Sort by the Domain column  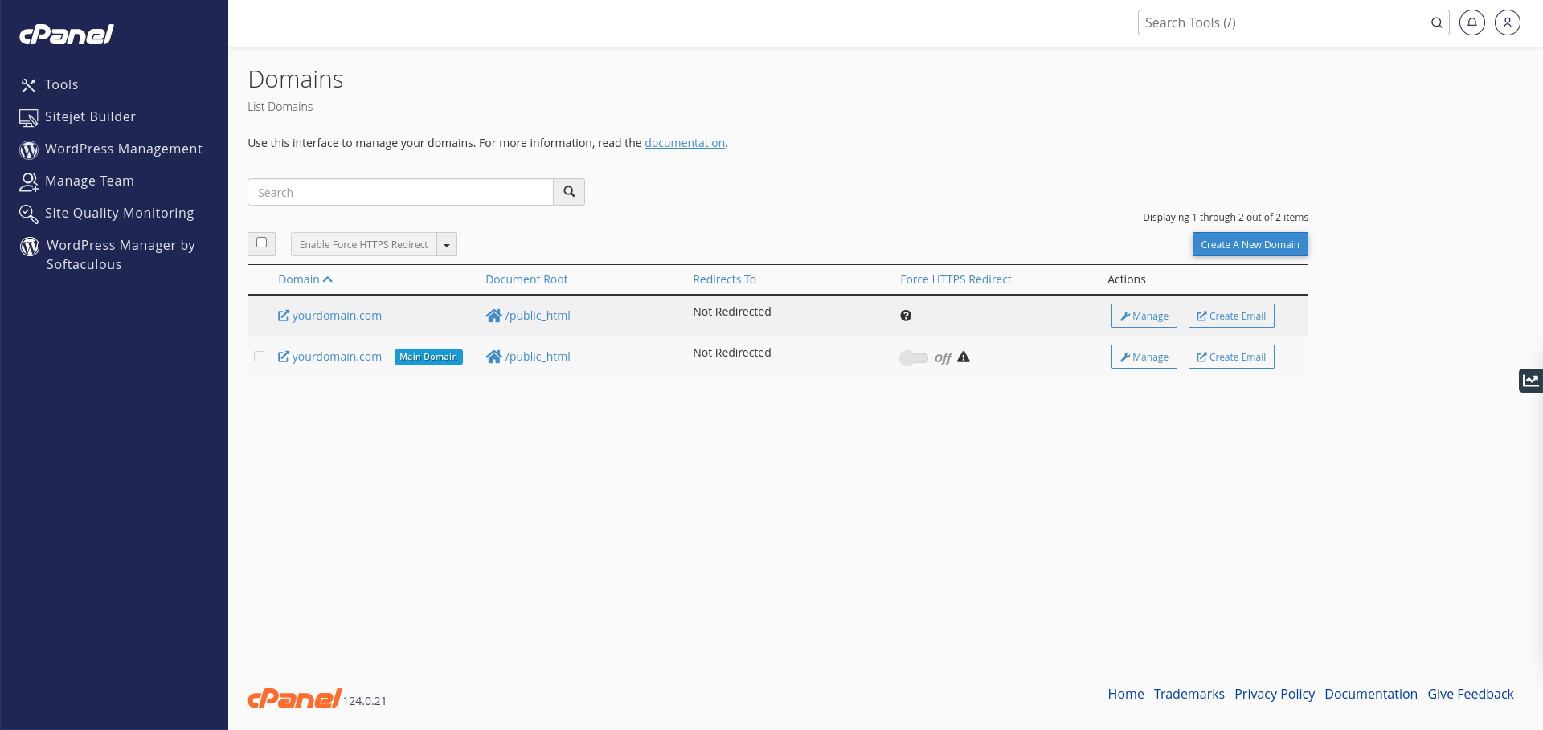pos(305,279)
